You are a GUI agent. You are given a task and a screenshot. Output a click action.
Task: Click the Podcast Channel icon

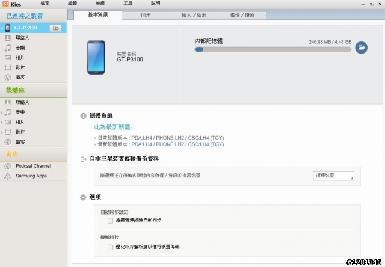[x=8, y=166]
